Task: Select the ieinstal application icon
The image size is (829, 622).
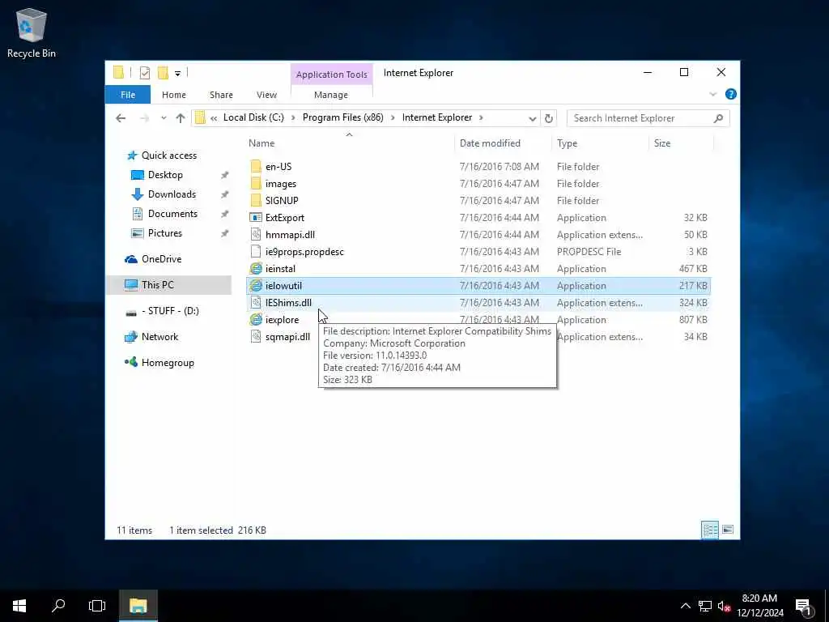Action: pyautogui.click(x=256, y=269)
